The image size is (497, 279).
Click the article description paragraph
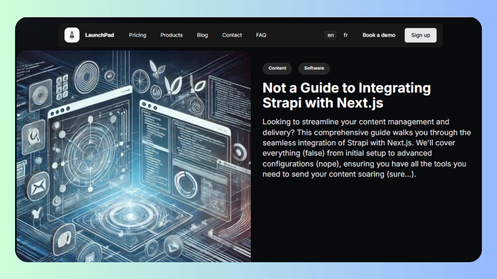(x=366, y=148)
